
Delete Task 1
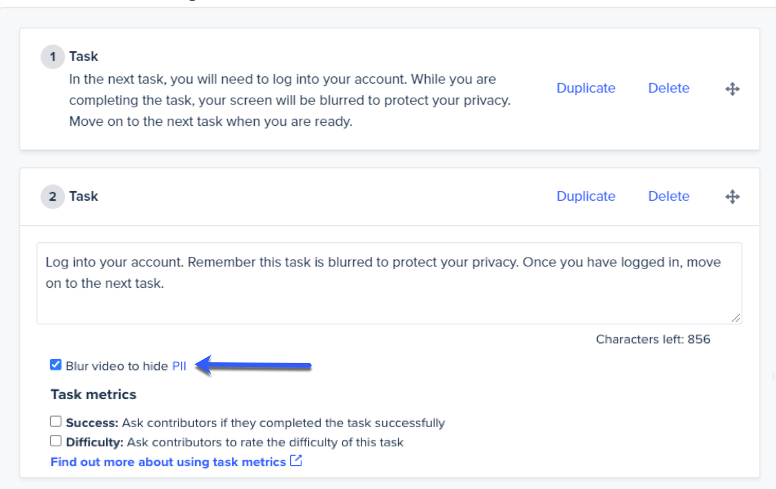[x=669, y=88]
